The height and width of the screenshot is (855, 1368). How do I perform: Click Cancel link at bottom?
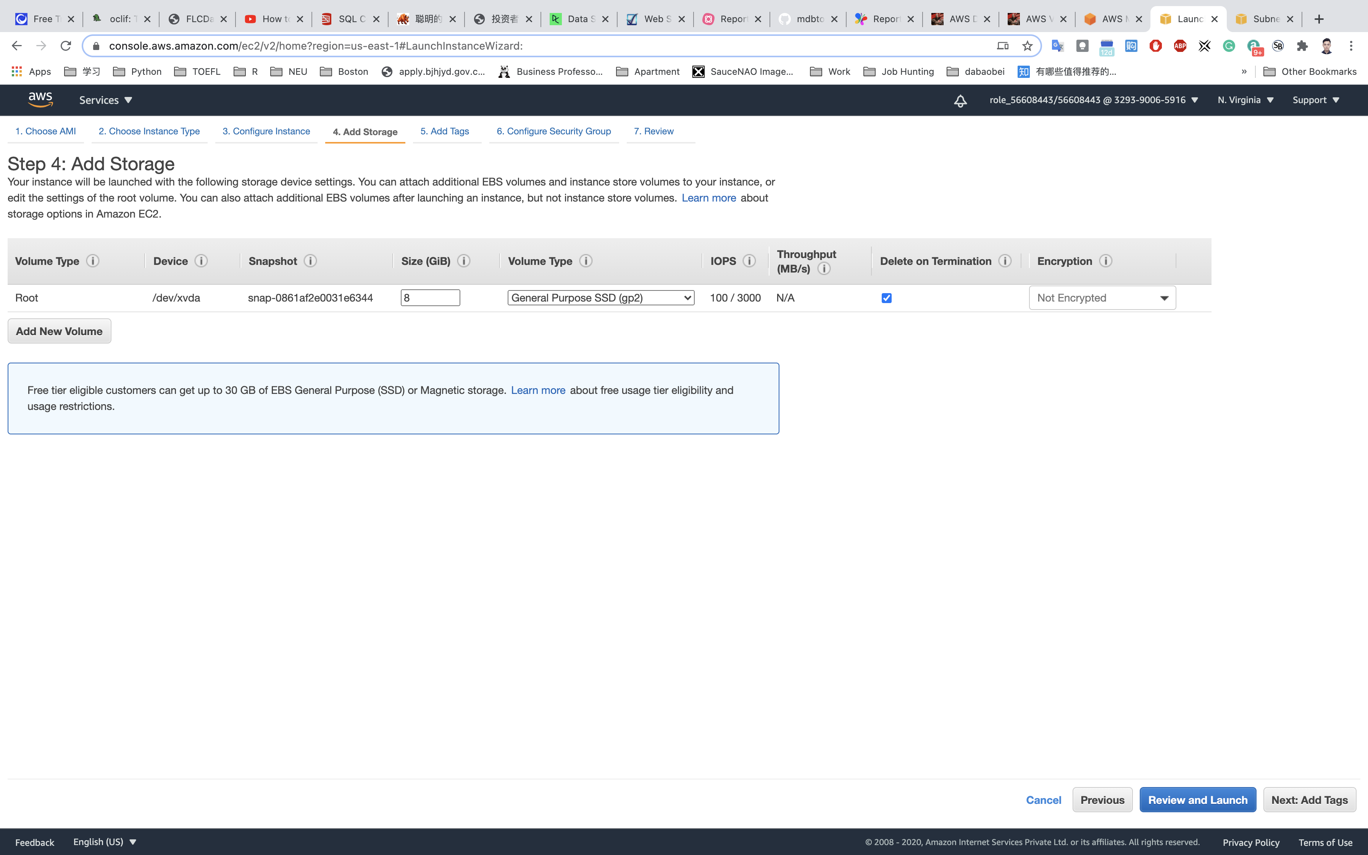[x=1043, y=800]
